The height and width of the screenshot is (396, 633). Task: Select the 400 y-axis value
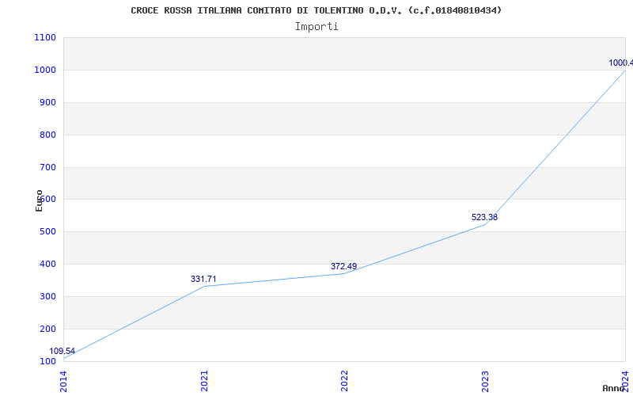[47, 265]
